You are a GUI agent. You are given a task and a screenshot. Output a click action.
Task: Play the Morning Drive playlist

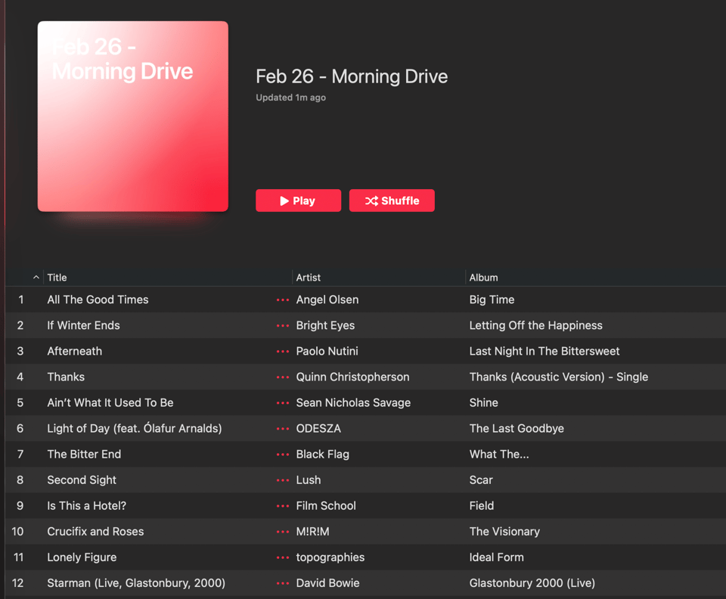(x=298, y=200)
